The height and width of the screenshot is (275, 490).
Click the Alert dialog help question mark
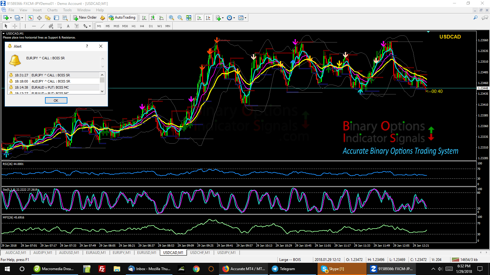click(x=87, y=46)
